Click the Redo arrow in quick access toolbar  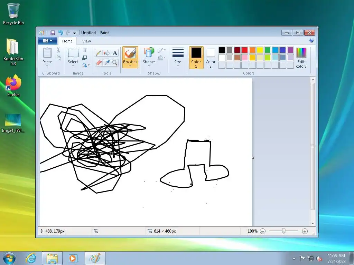click(x=68, y=33)
